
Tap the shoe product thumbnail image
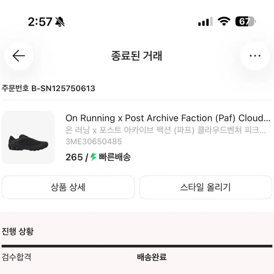pyautogui.click(x=28, y=138)
